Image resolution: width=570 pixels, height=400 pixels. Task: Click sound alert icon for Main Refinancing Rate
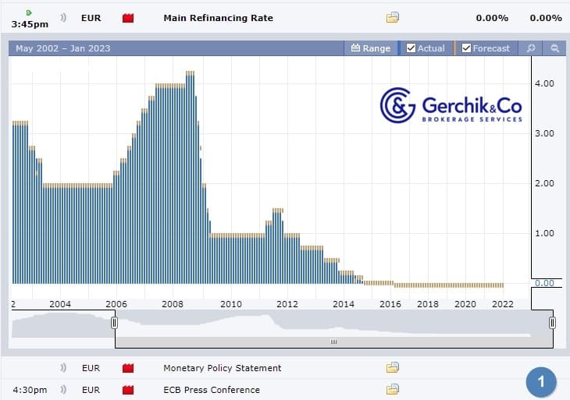pos(63,18)
